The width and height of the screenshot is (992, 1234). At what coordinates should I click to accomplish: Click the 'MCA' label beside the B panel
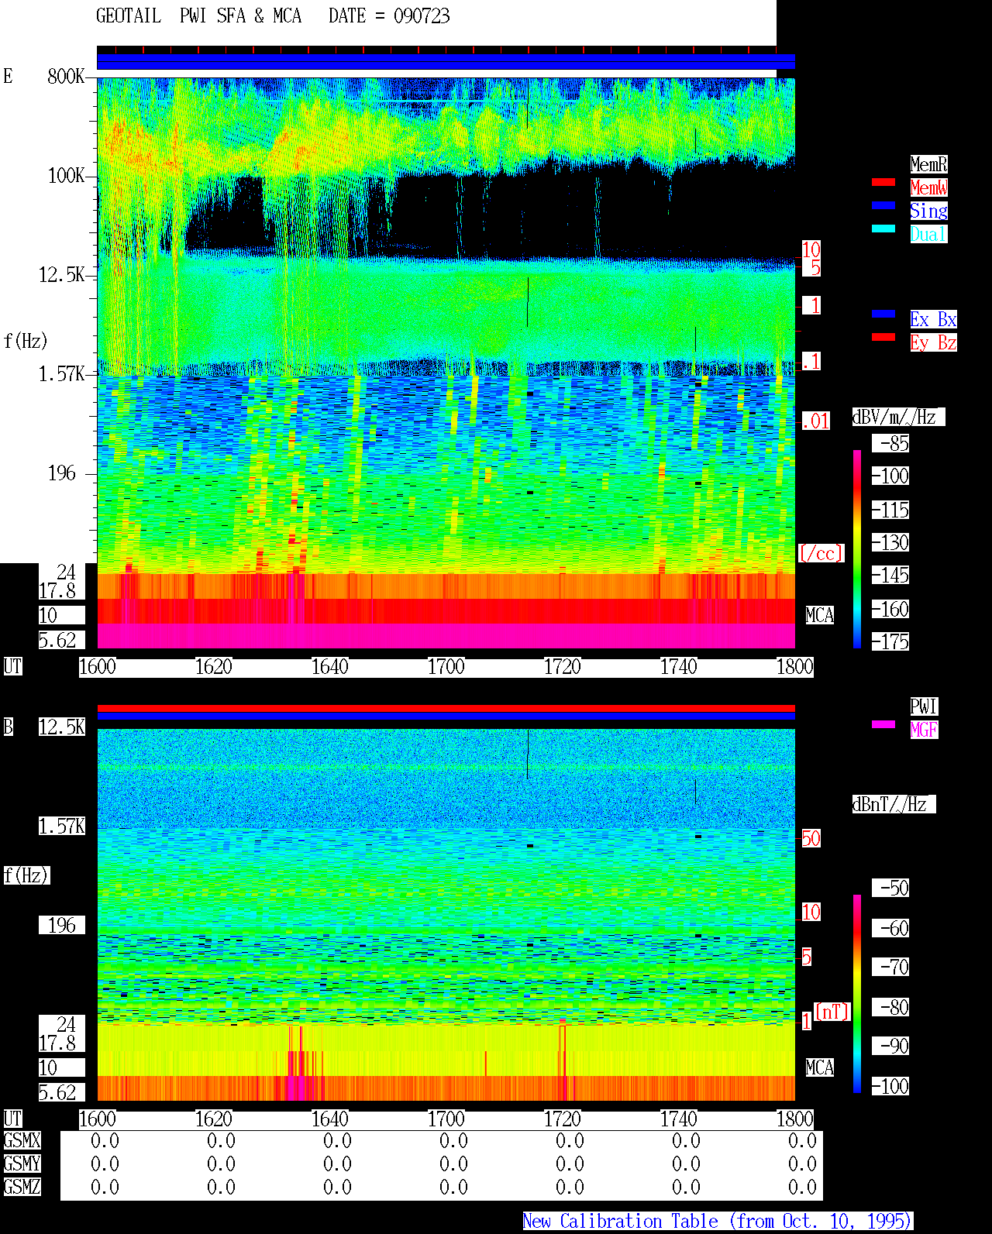(819, 1067)
